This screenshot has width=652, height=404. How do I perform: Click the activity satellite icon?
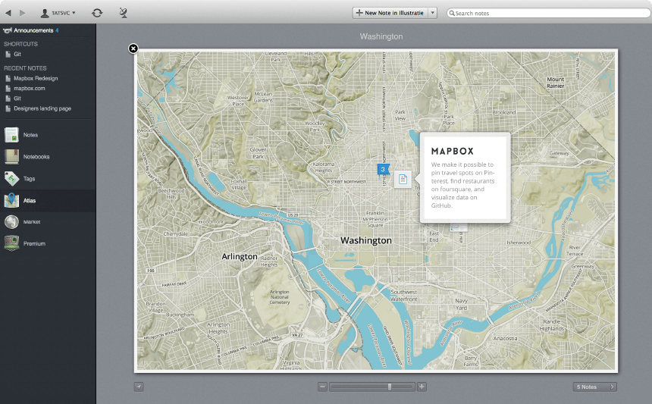click(x=123, y=13)
